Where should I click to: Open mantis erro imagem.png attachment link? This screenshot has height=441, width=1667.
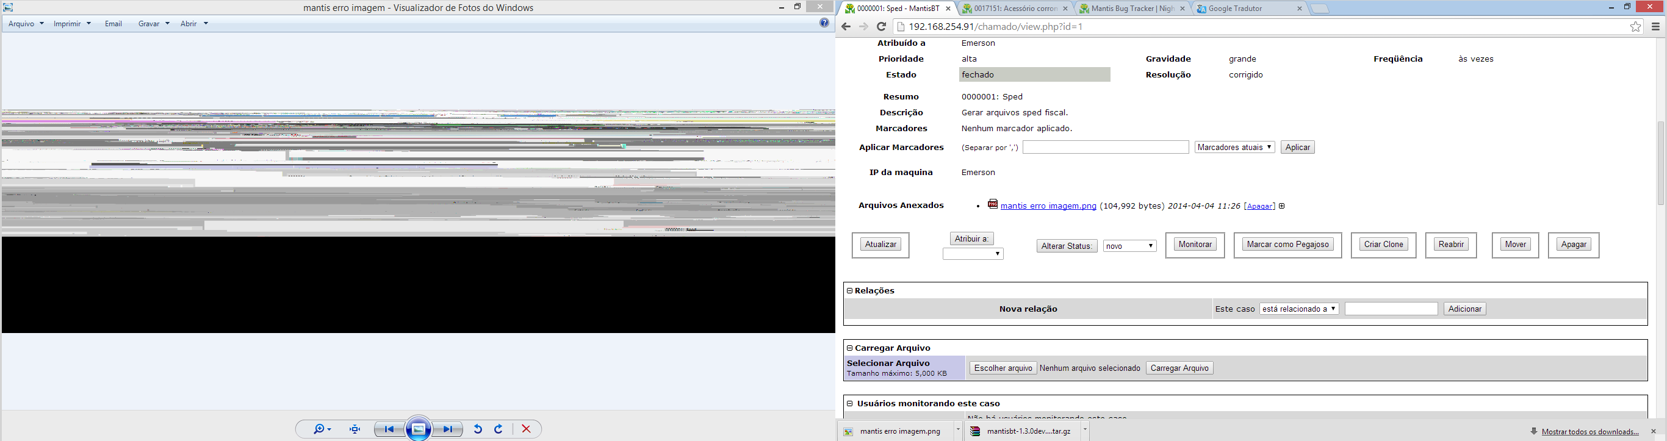point(1048,206)
